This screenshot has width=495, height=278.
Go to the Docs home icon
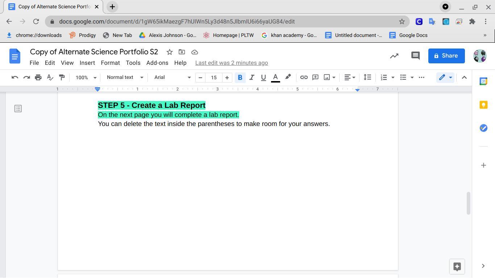coord(15,56)
